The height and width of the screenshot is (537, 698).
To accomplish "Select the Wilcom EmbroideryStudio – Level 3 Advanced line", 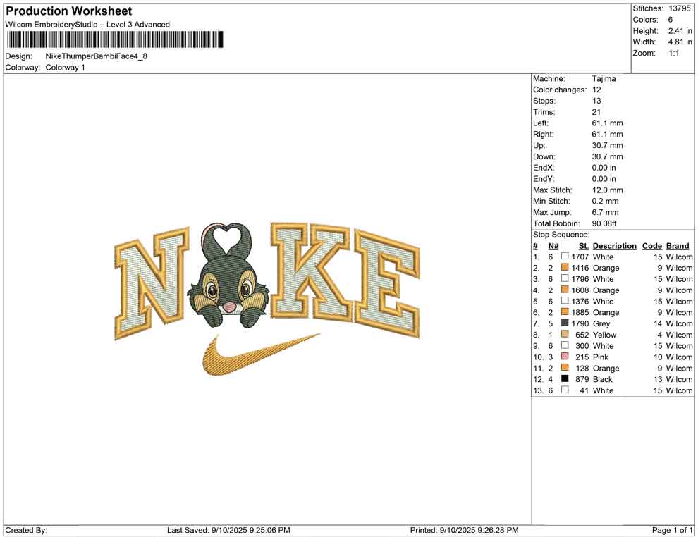I will click(x=87, y=25).
